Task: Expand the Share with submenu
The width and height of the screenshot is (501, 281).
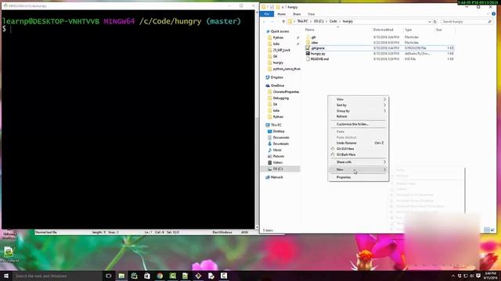Action: (x=359, y=162)
